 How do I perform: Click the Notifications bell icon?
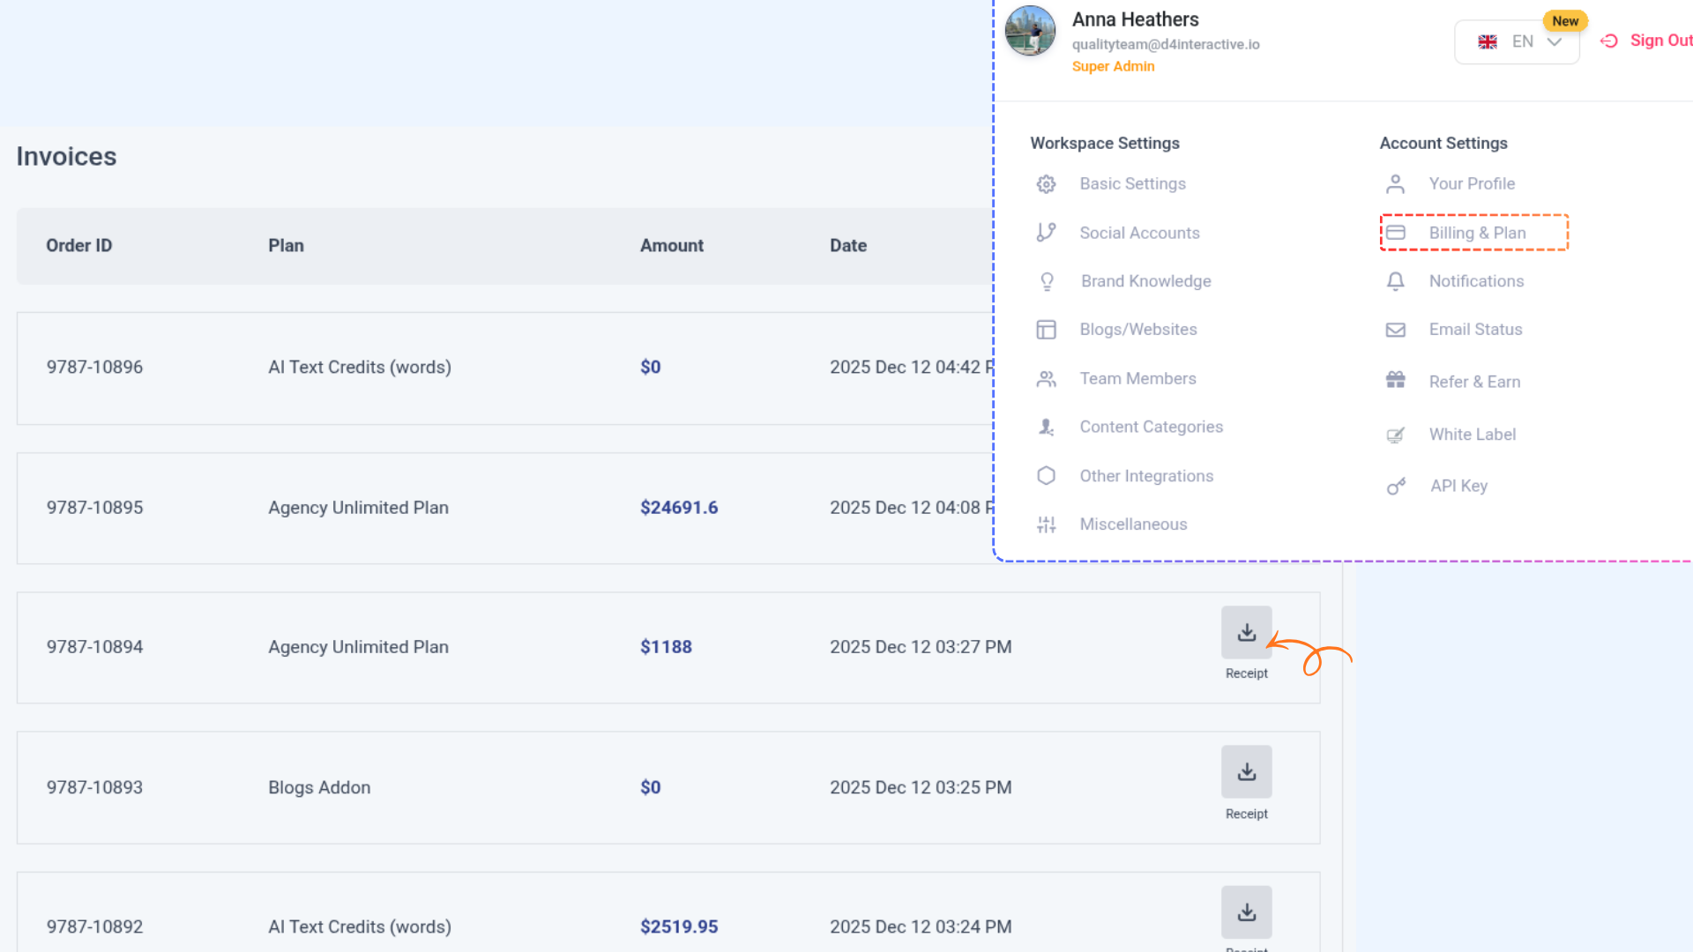coord(1395,281)
